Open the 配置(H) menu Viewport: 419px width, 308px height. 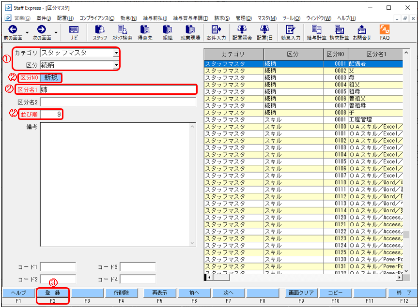65,18
